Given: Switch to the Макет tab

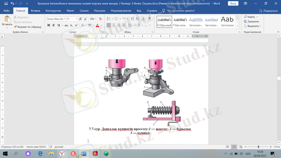Looking at the screenshot, I should pyautogui.click(x=70, y=11).
